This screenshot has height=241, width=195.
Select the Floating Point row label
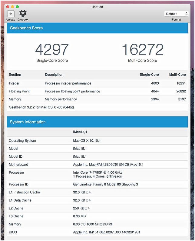19,91
